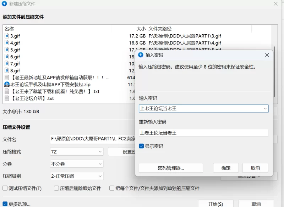The width and height of the screenshot is (284, 207).
Task: Click the 确定 button in password dialog
Action: (226, 168)
